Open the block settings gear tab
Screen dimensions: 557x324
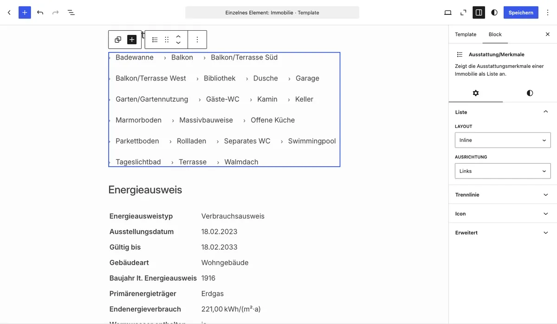[476, 93]
